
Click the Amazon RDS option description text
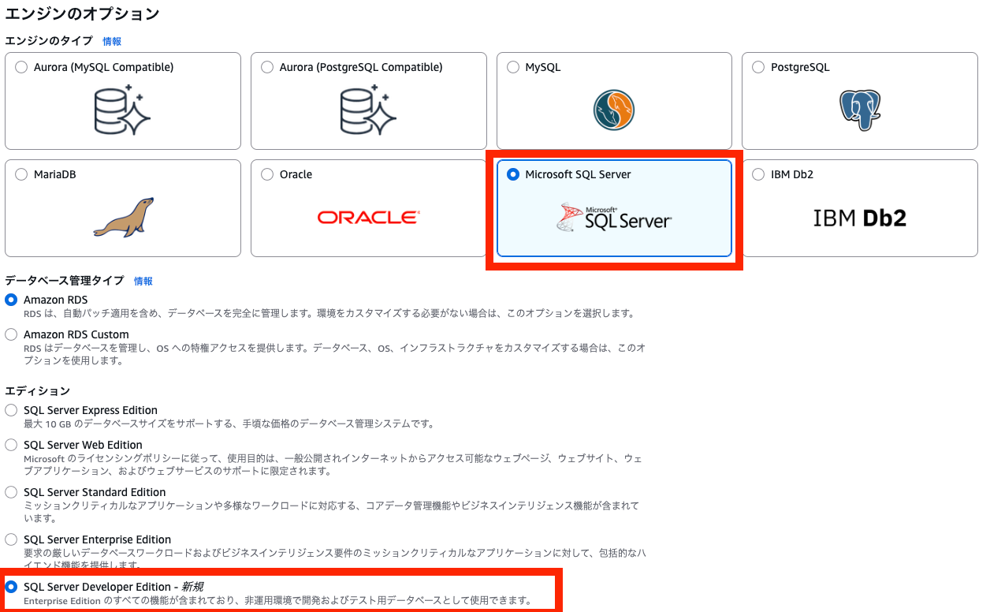pyautogui.click(x=329, y=314)
